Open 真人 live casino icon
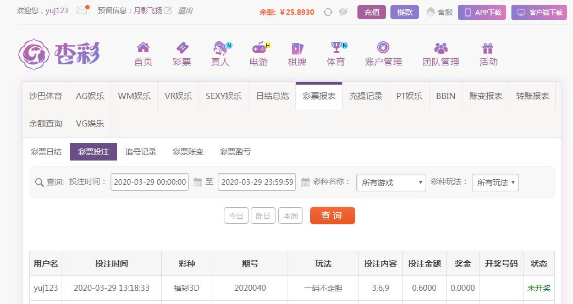573x304 pixels. coord(221,48)
